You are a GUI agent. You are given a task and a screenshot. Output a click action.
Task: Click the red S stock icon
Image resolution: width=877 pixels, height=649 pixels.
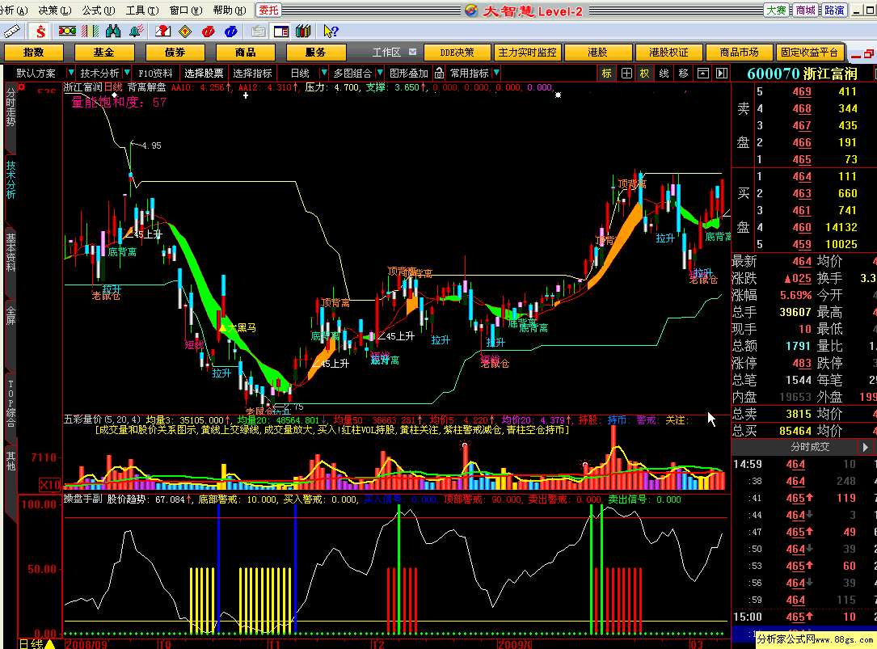pos(40,32)
